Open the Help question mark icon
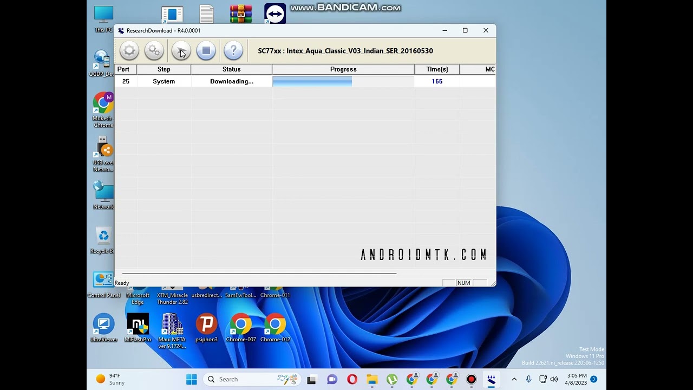The width and height of the screenshot is (693, 390). (233, 51)
